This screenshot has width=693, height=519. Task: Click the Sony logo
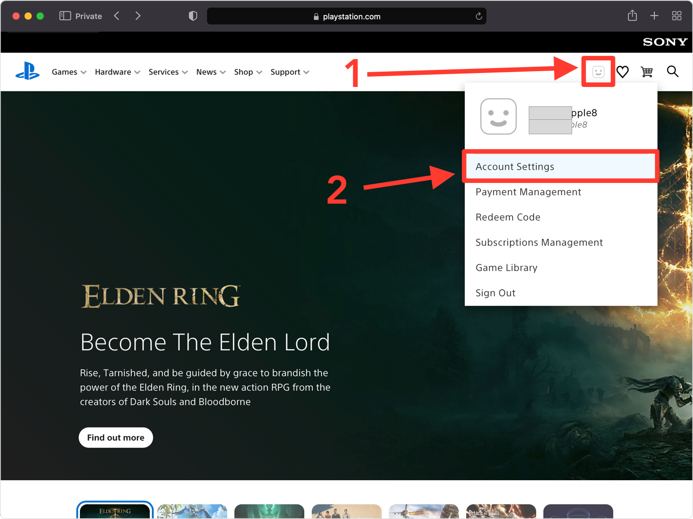tap(665, 42)
